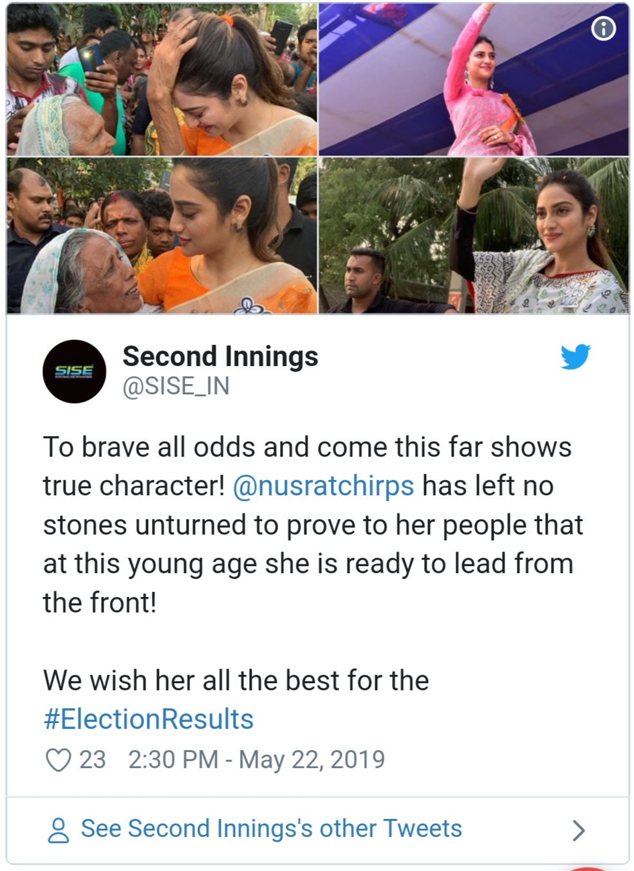
Task: Click the tweet text starting "To brave all odds"
Action: (x=313, y=525)
